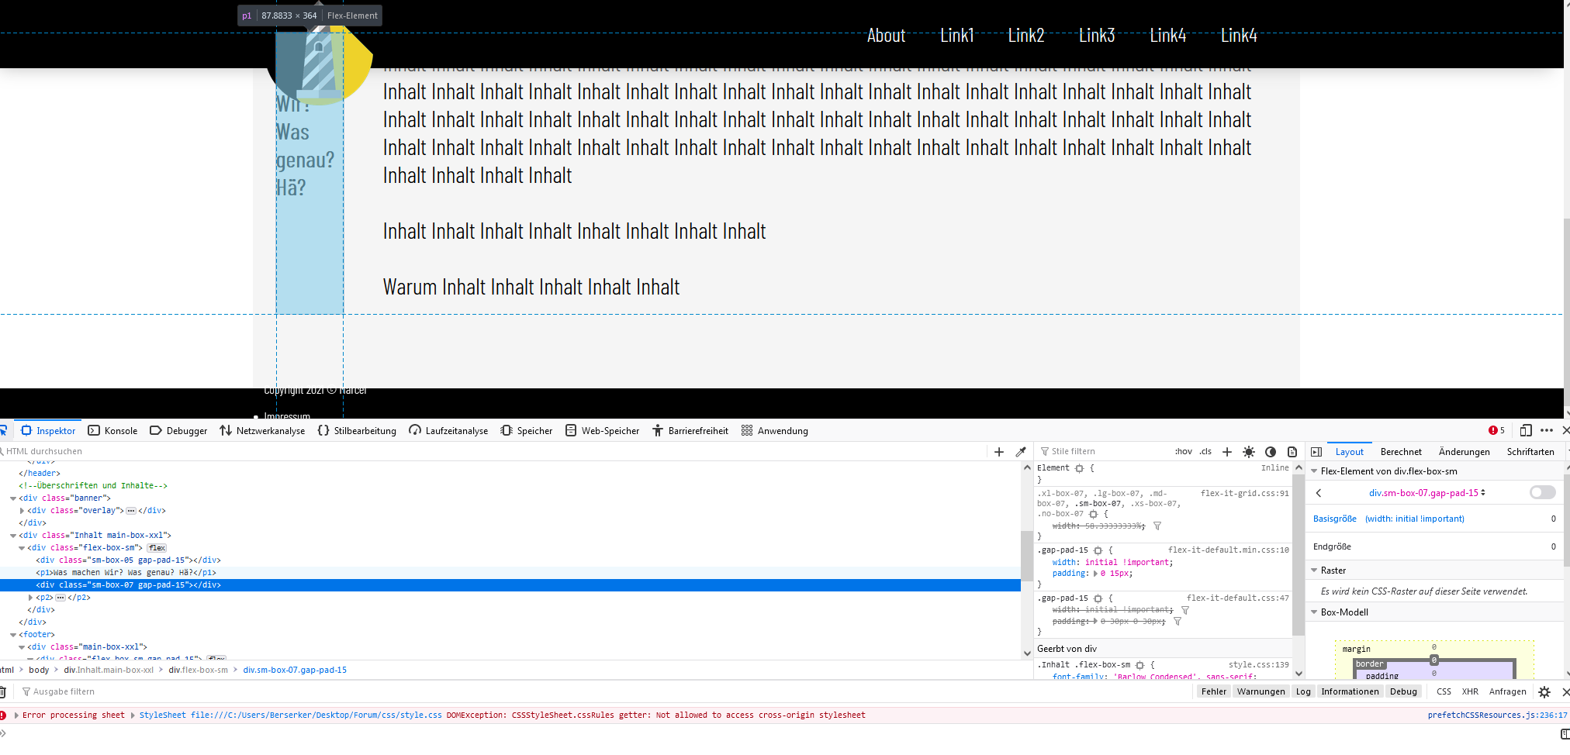The width and height of the screenshot is (1570, 755).
Task: Select the p1 'Was machen Wir?' node
Action: coord(126,573)
